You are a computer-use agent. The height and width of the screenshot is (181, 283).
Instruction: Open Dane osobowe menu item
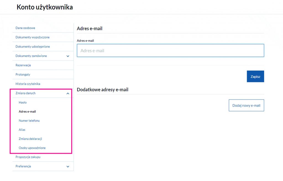pos(25,28)
